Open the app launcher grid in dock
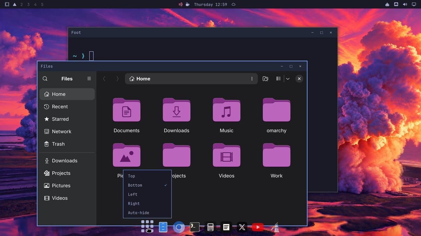 point(147,226)
